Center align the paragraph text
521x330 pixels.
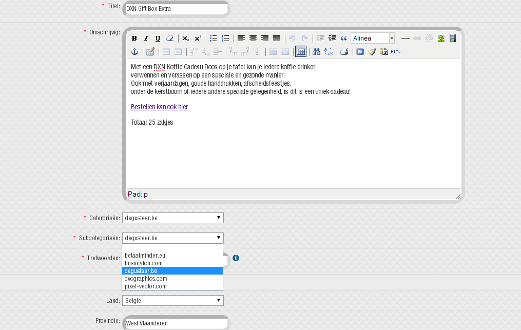(253, 38)
